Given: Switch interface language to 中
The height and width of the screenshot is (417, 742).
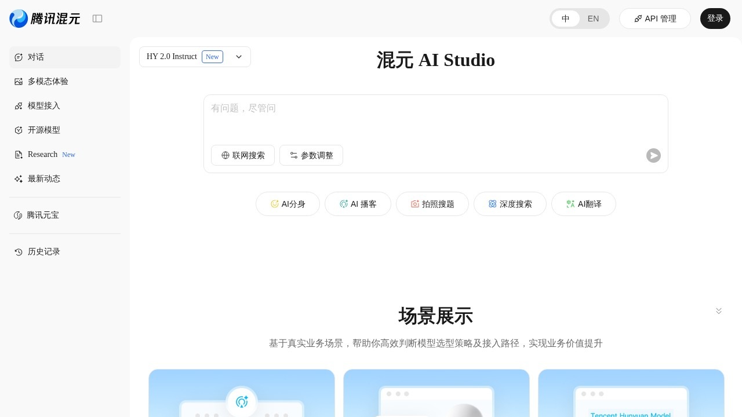Looking at the screenshot, I should pos(565,19).
